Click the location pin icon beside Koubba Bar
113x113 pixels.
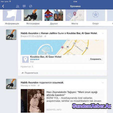tap(25, 60)
